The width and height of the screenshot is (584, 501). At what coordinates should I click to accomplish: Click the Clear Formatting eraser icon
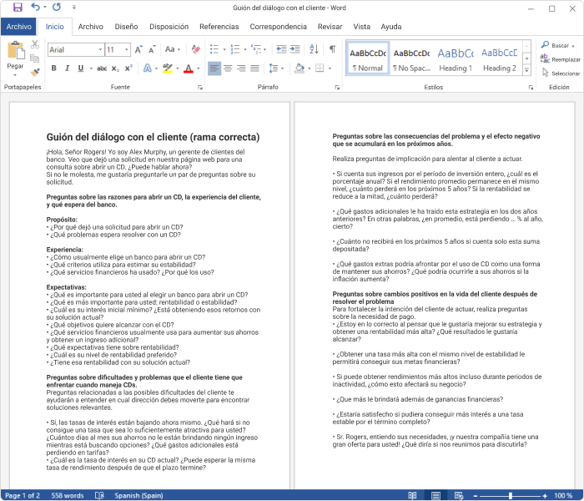pyautogui.click(x=195, y=50)
